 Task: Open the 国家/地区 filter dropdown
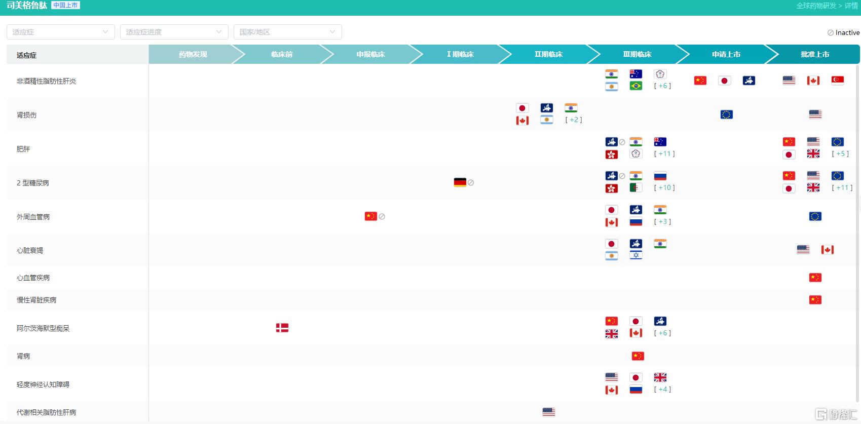288,32
